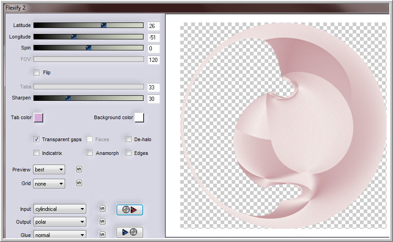Toggle the Faces checkbox
This screenshot has height=242, width=393.
[x=89, y=139]
